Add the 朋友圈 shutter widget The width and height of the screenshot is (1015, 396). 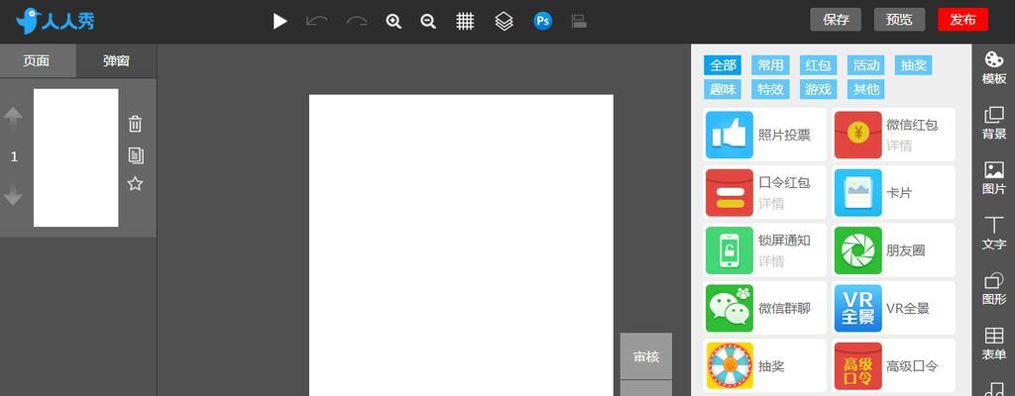[x=893, y=250]
